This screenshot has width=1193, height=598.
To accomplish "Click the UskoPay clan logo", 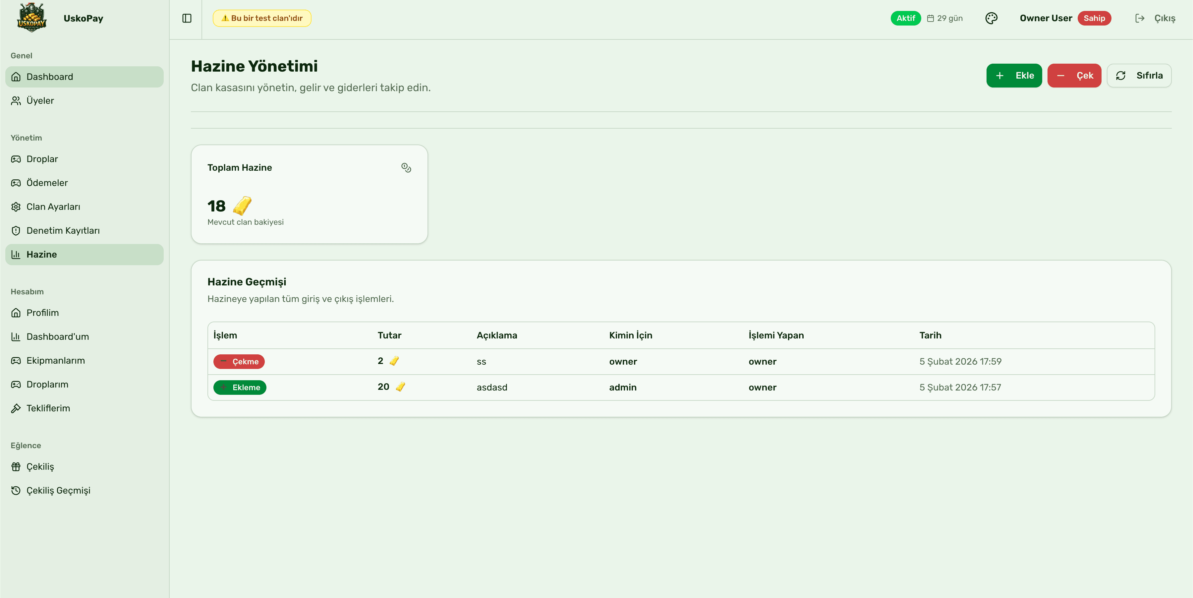I will click(x=31, y=18).
